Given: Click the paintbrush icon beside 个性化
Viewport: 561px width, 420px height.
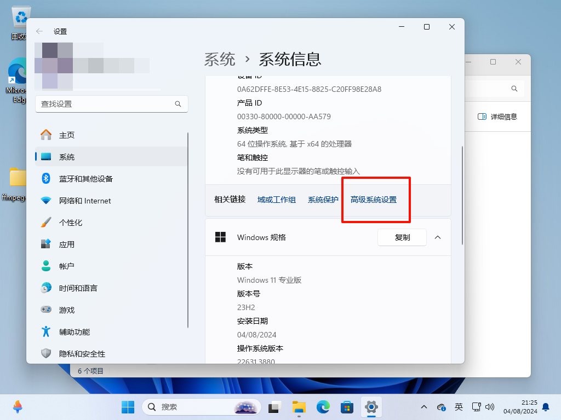Looking at the screenshot, I should click(x=46, y=222).
